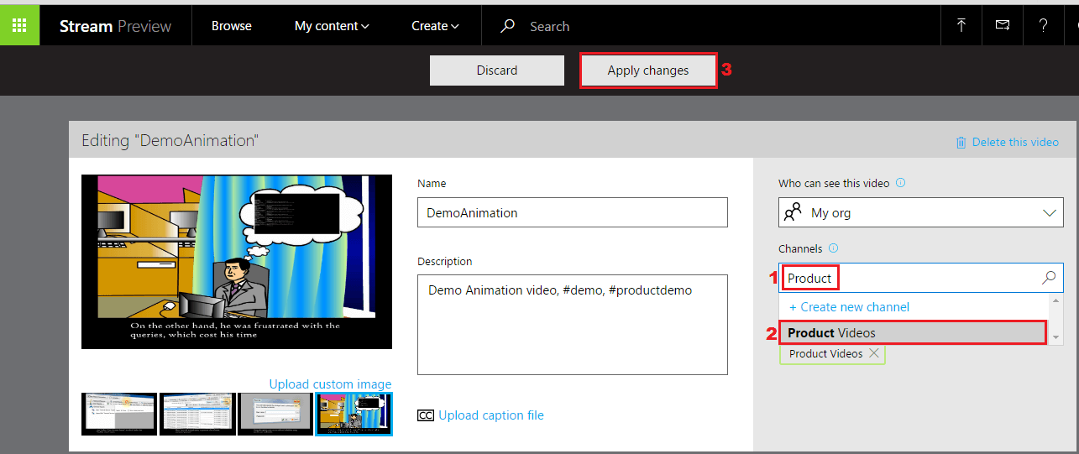Click the magnifier icon in Channels field
This screenshot has width=1079, height=454.
(1049, 278)
